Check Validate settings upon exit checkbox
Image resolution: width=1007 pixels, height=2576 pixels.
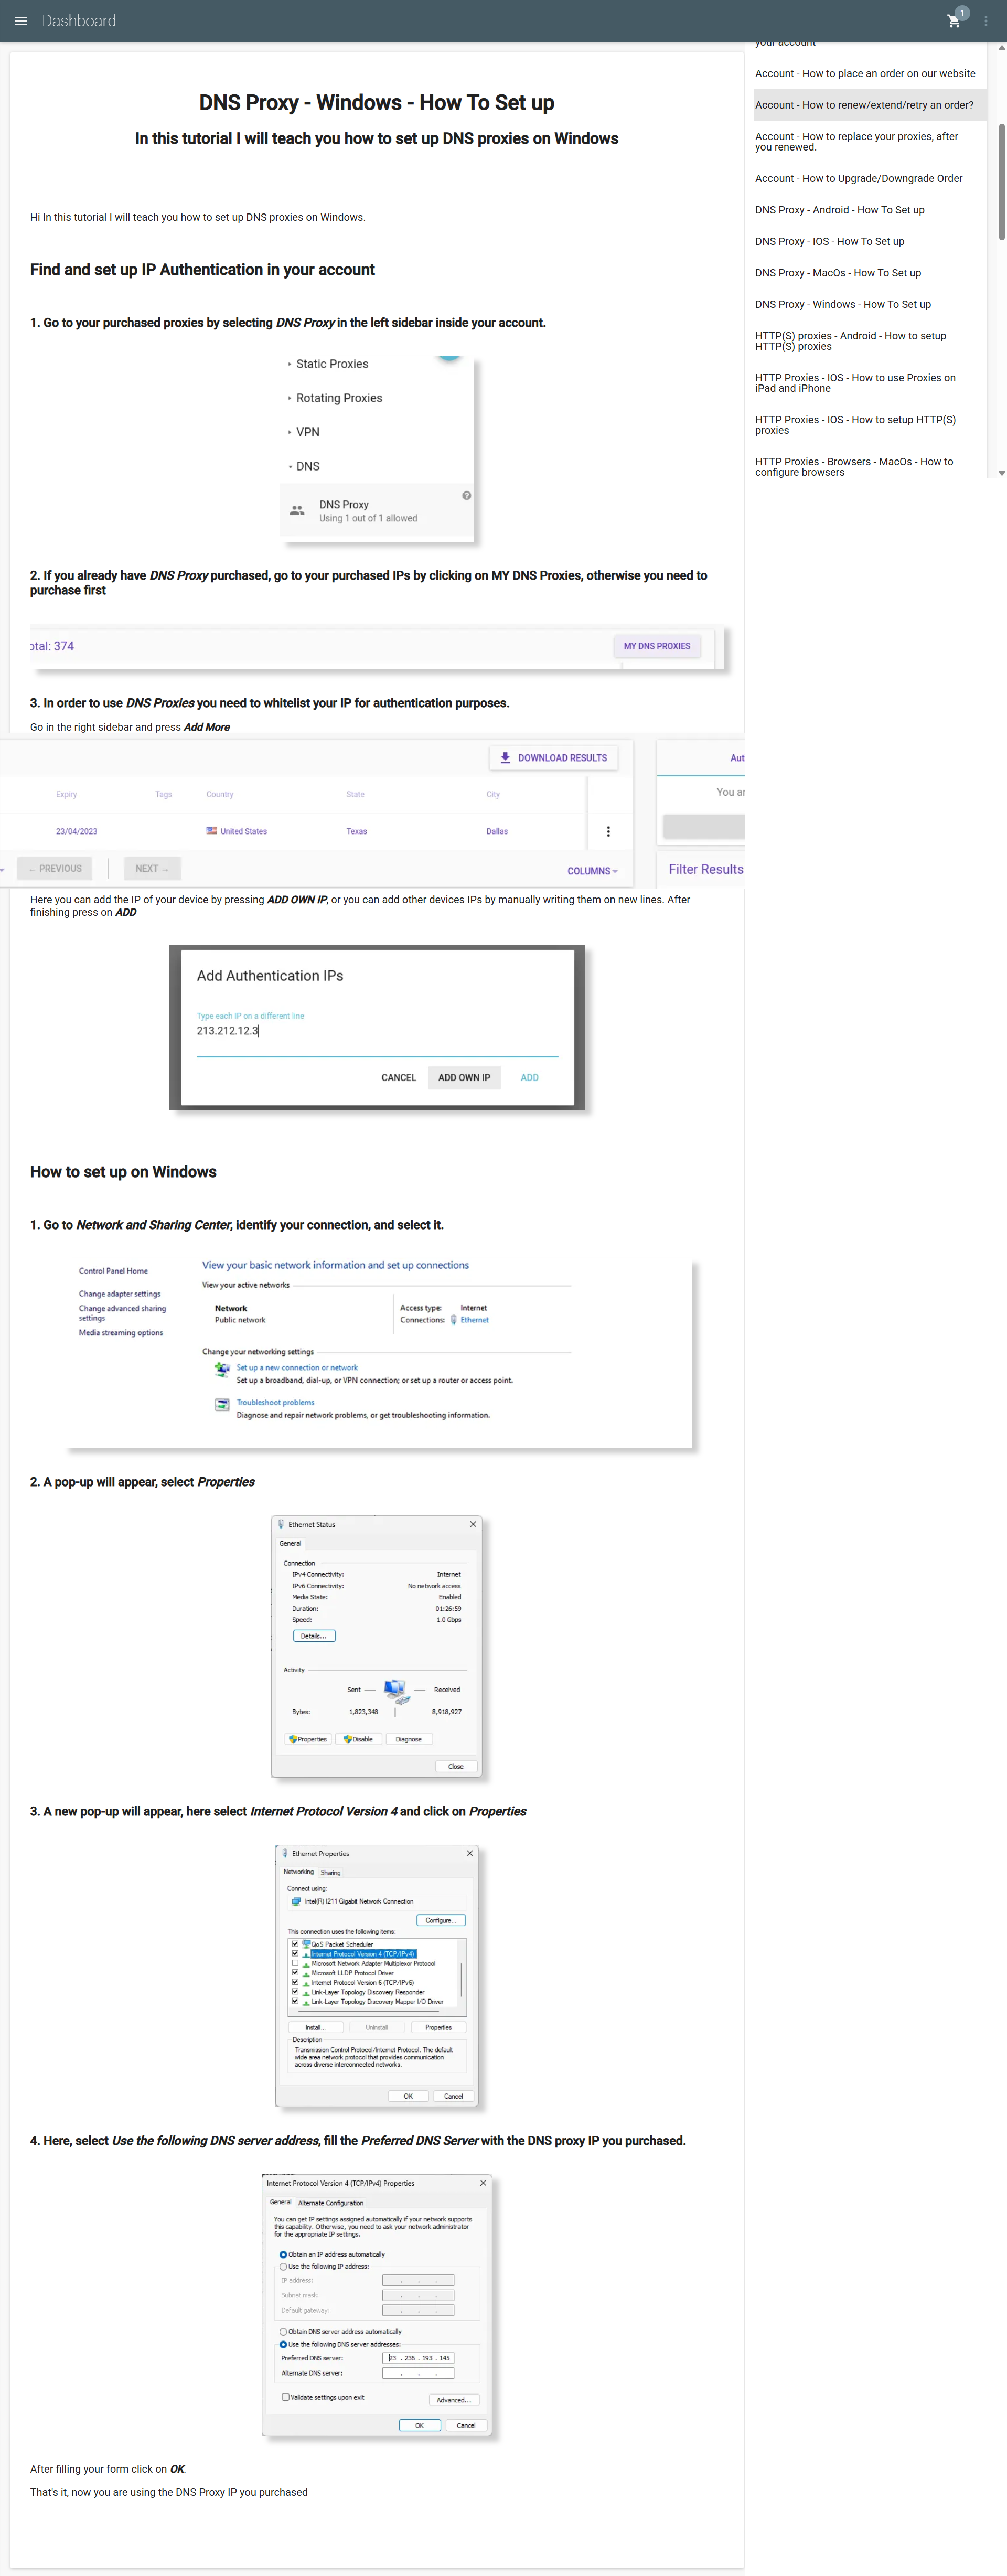[x=285, y=2397]
